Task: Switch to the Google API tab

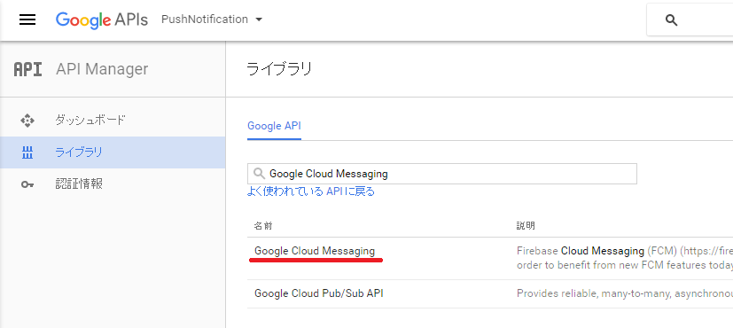Action: pos(274,126)
